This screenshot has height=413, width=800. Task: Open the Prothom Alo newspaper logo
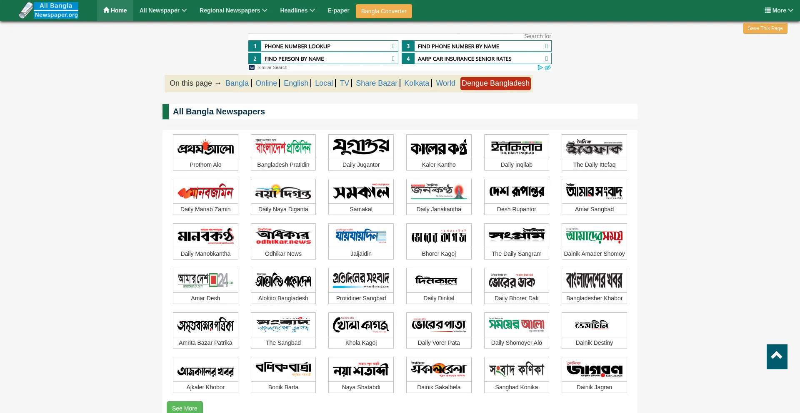click(205, 147)
